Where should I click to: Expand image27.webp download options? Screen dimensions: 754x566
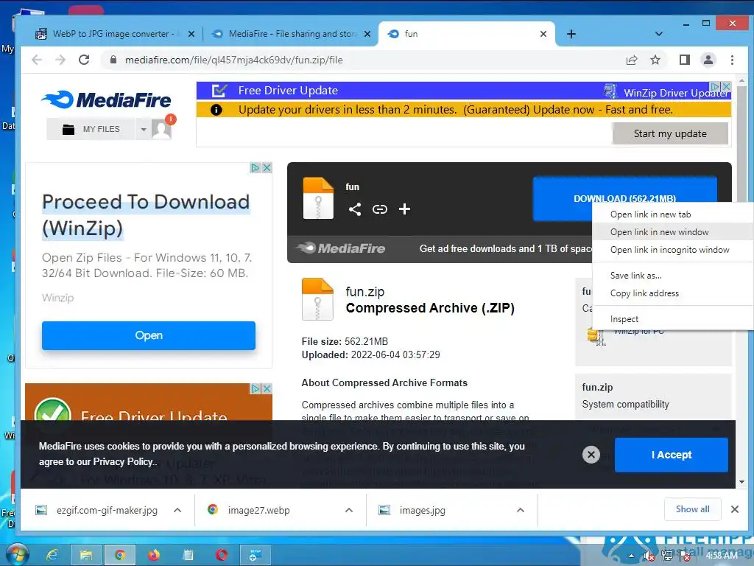(x=349, y=510)
